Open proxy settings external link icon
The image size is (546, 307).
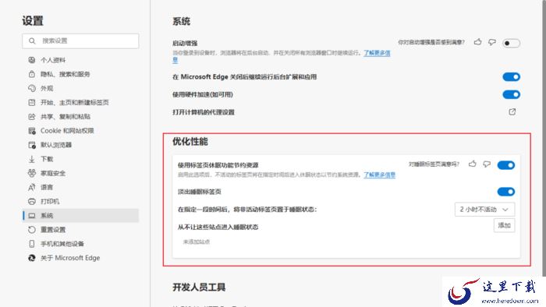[x=512, y=111]
